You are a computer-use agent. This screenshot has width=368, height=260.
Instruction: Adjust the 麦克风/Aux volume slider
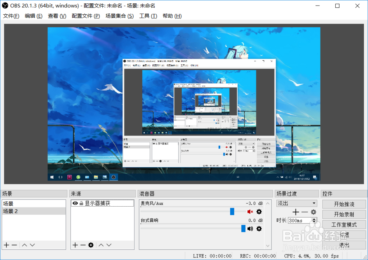tap(232, 211)
